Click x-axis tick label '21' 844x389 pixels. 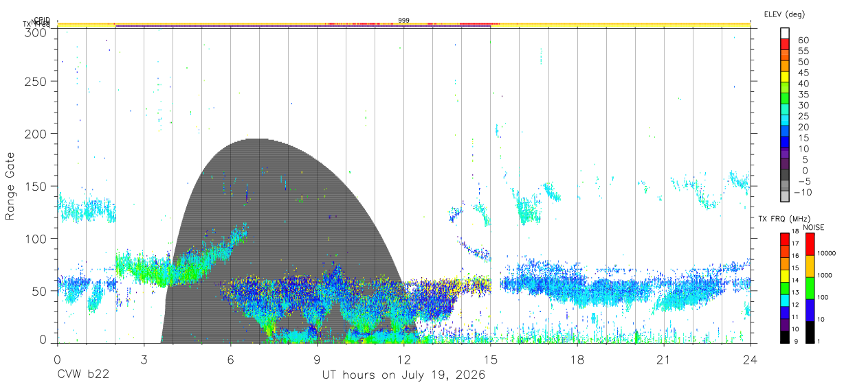point(663,359)
